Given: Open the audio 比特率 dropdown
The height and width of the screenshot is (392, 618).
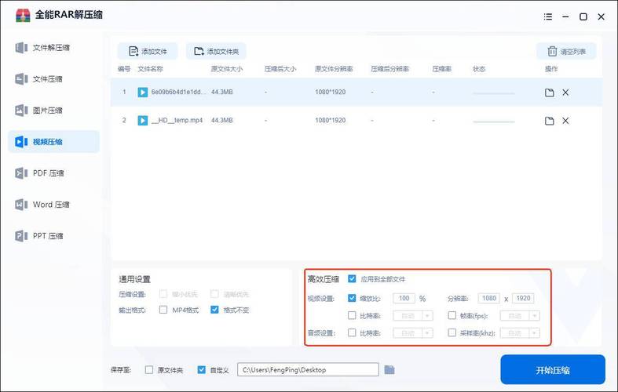Looking at the screenshot, I should [x=413, y=333].
